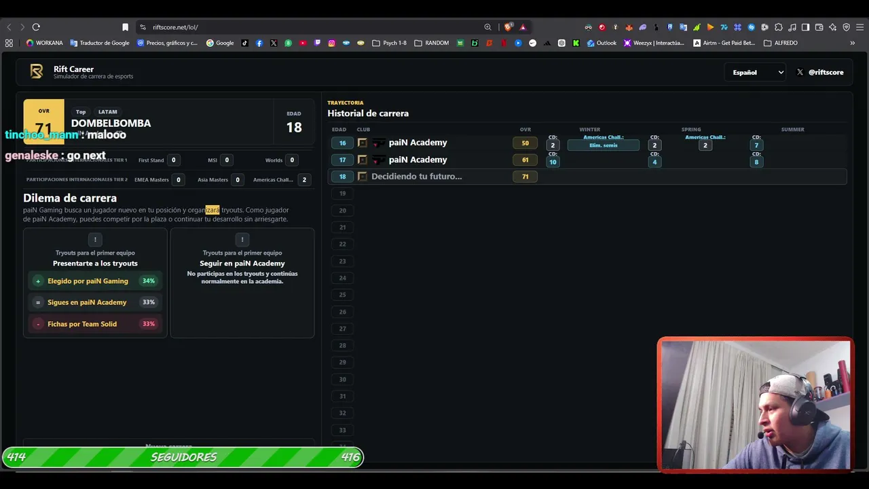Select the age 16 paiN Academy career row
This screenshot has height=489, width=869.
click(588, 143)
